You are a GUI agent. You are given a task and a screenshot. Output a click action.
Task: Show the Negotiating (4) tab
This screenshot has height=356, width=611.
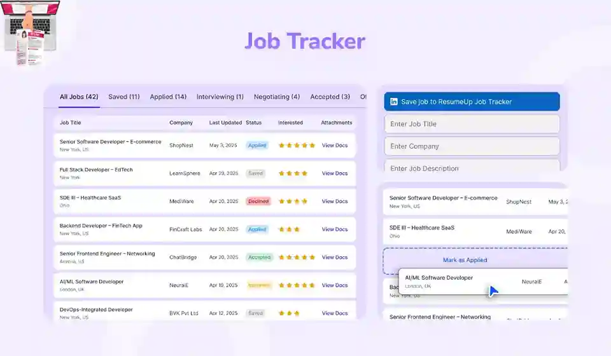click(x=277, y=97)
